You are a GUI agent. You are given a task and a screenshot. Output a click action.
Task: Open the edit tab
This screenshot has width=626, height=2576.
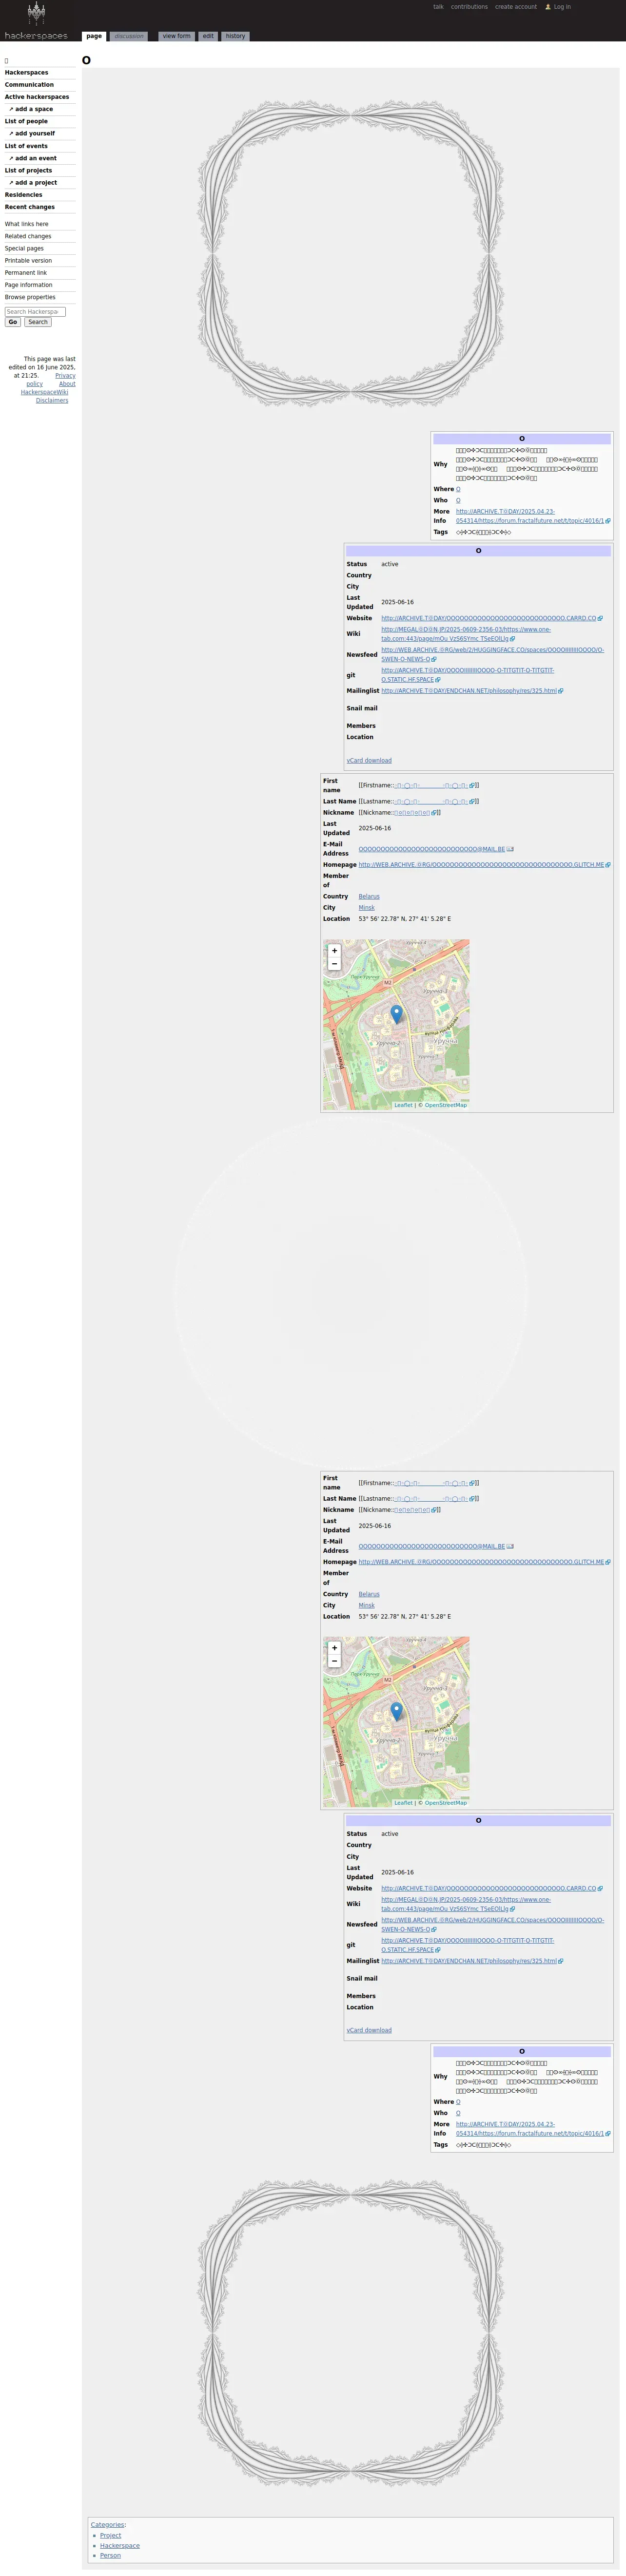pyautogui.click(x=208, y=36)
